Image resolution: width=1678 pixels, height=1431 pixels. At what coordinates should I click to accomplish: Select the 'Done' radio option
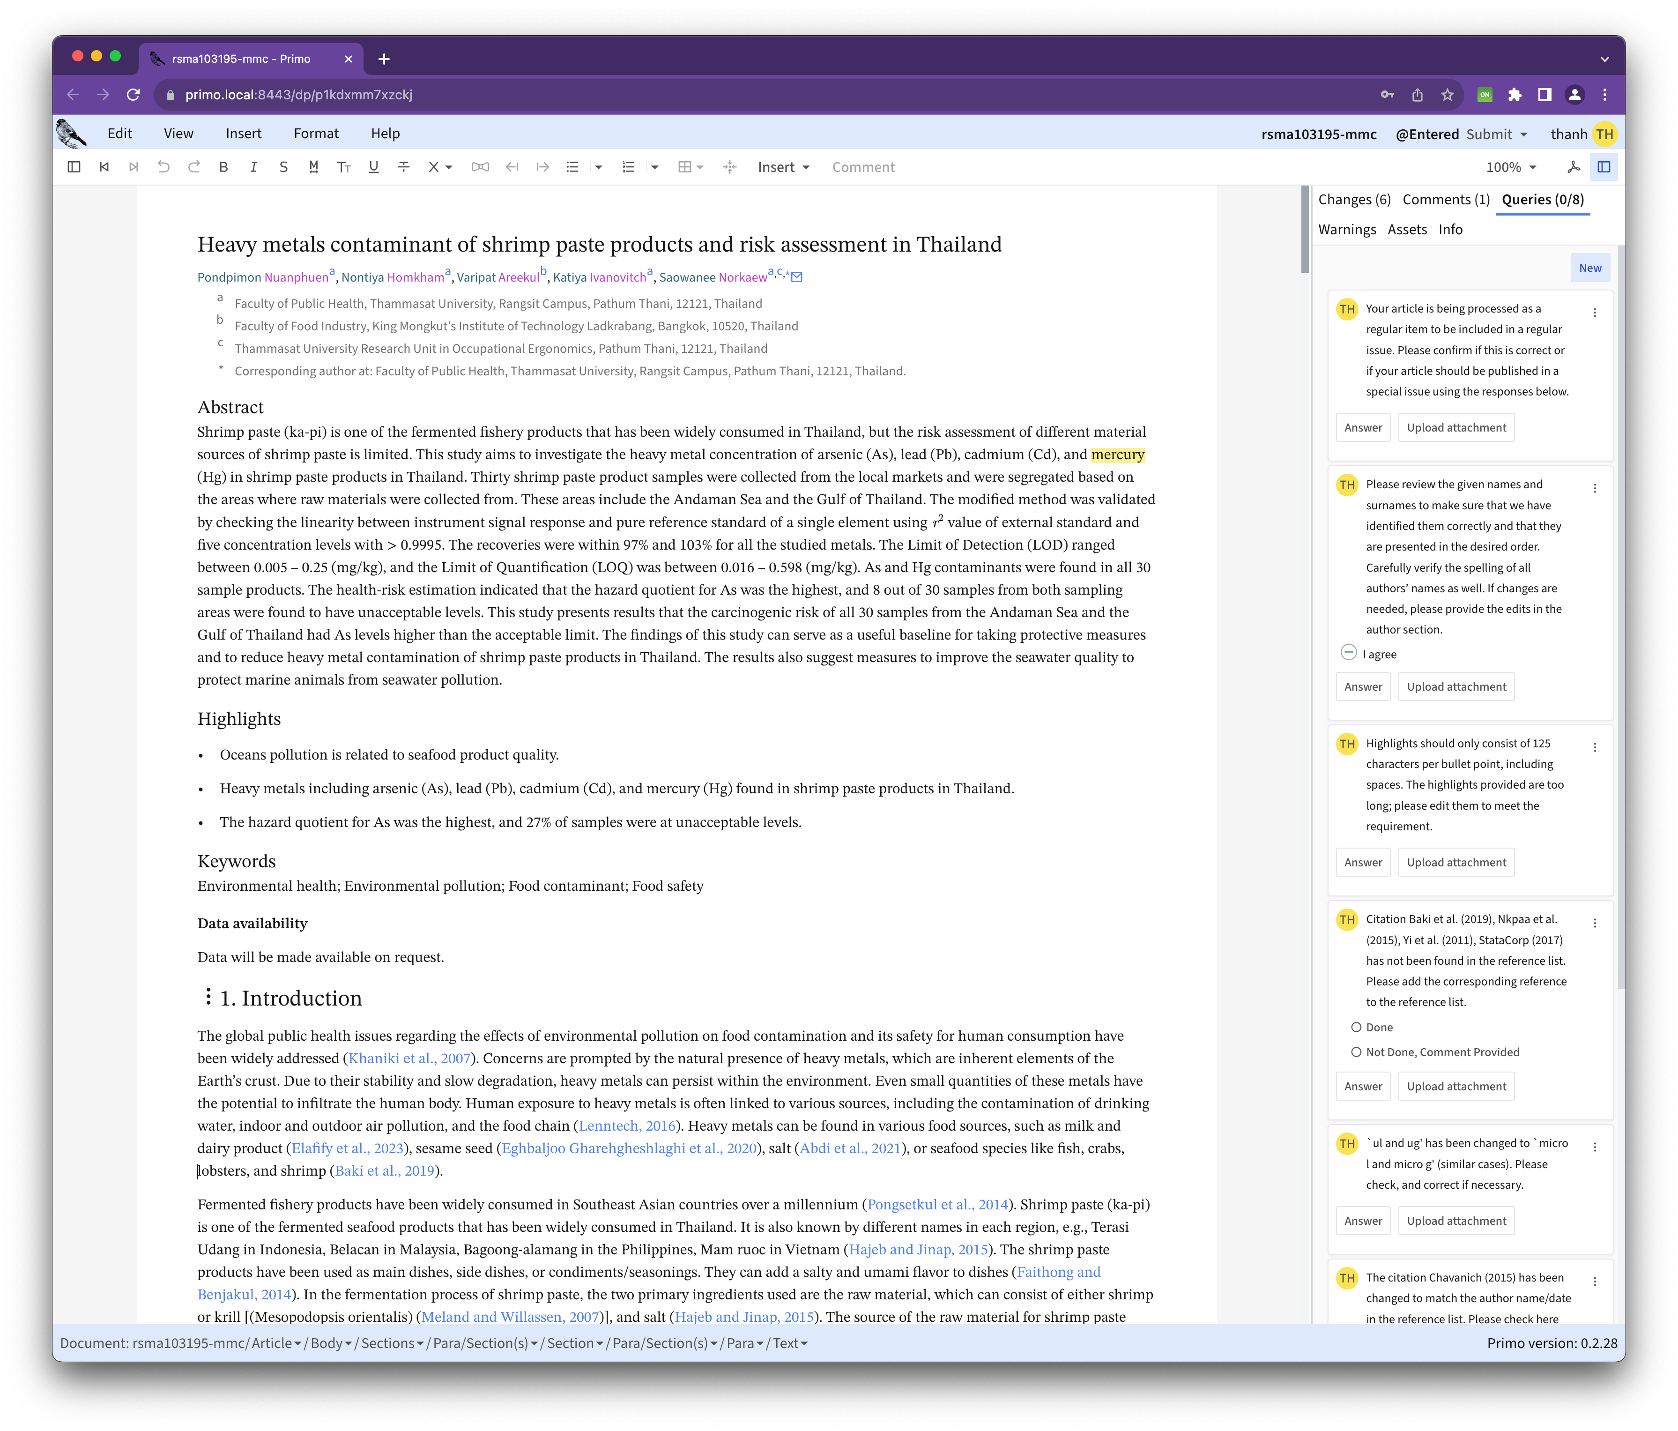pos(1356,1027)
